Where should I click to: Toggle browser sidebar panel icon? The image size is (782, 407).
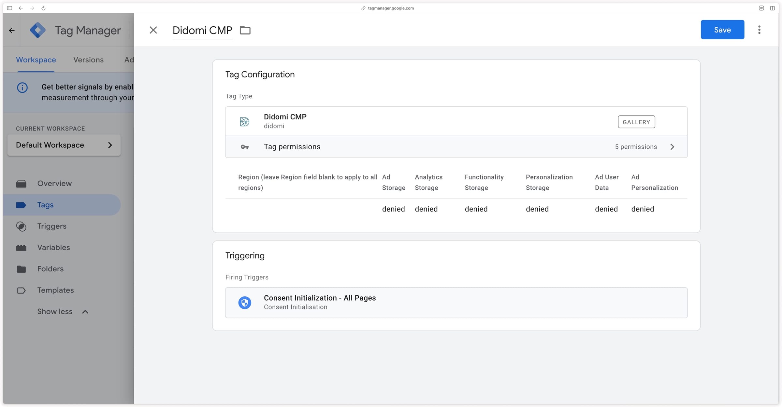(9, 8)
